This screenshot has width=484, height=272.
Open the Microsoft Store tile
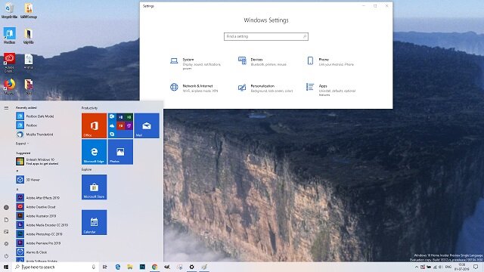94,187
